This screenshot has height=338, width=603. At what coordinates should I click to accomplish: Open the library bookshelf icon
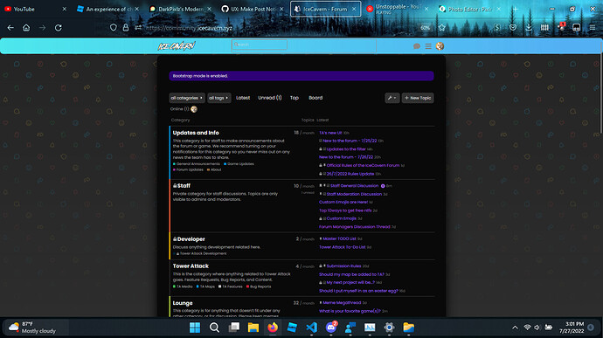click(544, 28)
